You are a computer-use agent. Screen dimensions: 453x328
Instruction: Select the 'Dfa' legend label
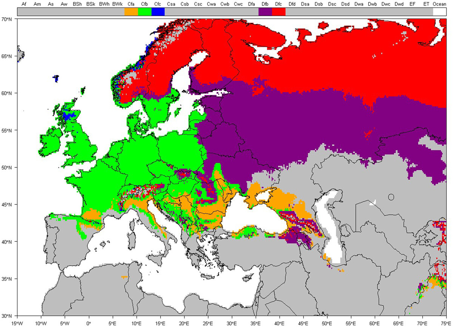click(252, 4)
